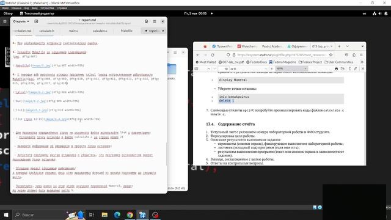Screen dimensions: 391x220
Task: Open the PDF zoom level dropdown
Action: coord(291,68)
